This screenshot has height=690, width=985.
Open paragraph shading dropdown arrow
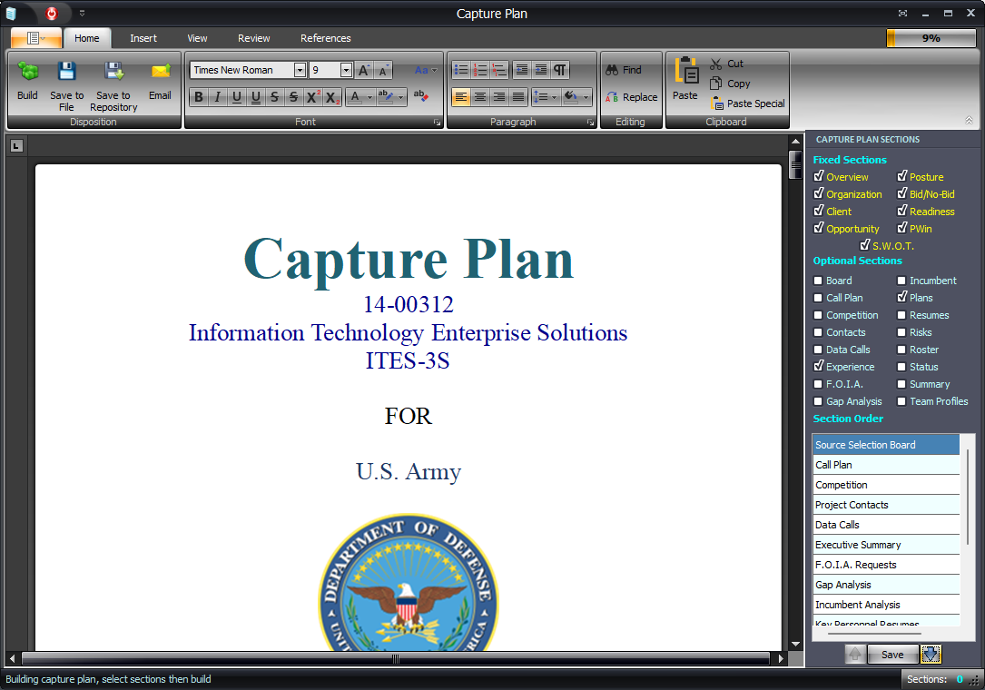(586, 97)
